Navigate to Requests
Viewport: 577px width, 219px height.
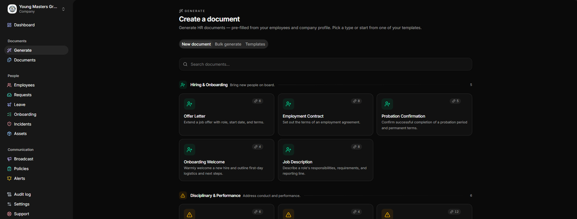(36, 95)
